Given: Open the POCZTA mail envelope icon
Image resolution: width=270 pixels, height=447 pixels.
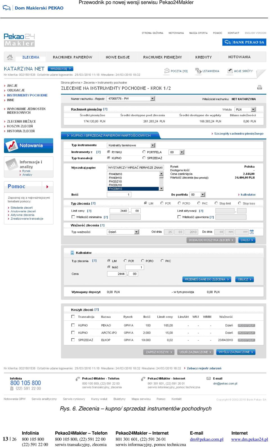Looking at the screenshot, I should (x=167, y=70).
